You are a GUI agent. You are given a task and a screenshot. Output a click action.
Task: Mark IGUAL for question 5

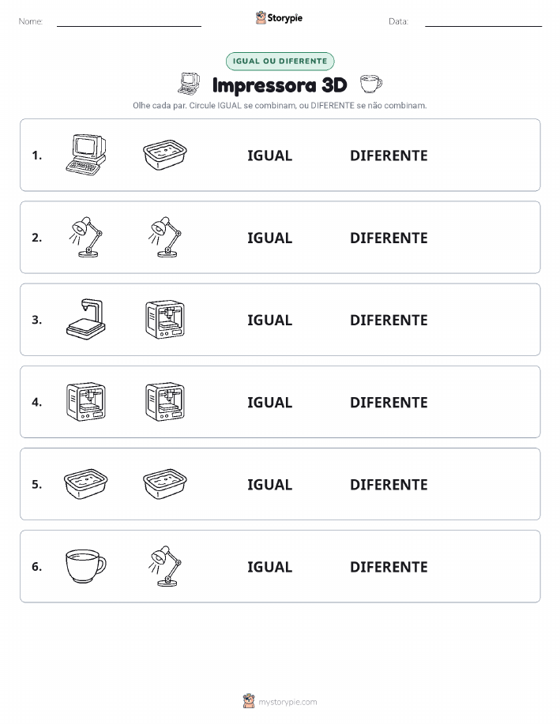point(270,484)
